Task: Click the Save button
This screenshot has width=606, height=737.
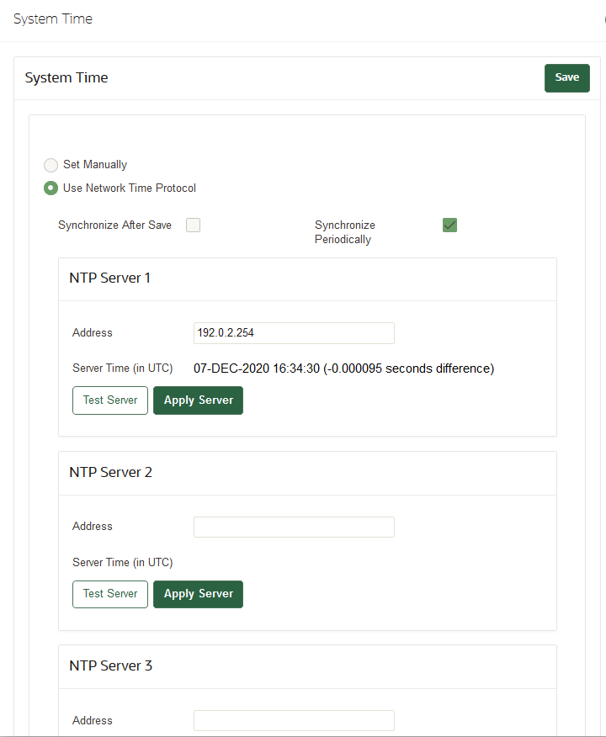Action: (567, 78)
